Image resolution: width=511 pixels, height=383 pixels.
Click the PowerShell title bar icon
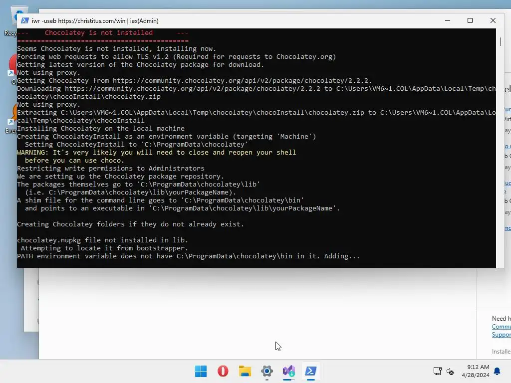pos(25,21)
